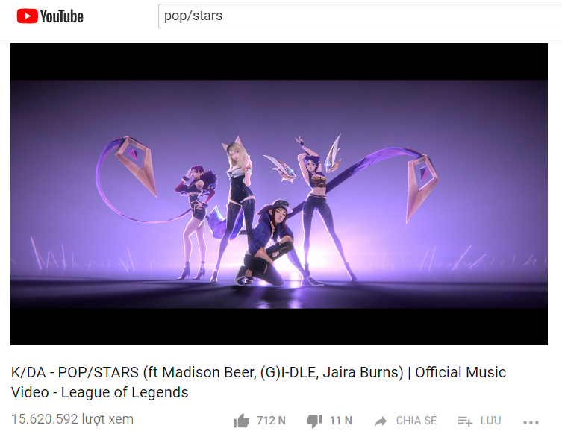Click the add-to-playlist save icon
Image resolution: width=562 pixels, height=431 pixels.
(x=465, y=421)
